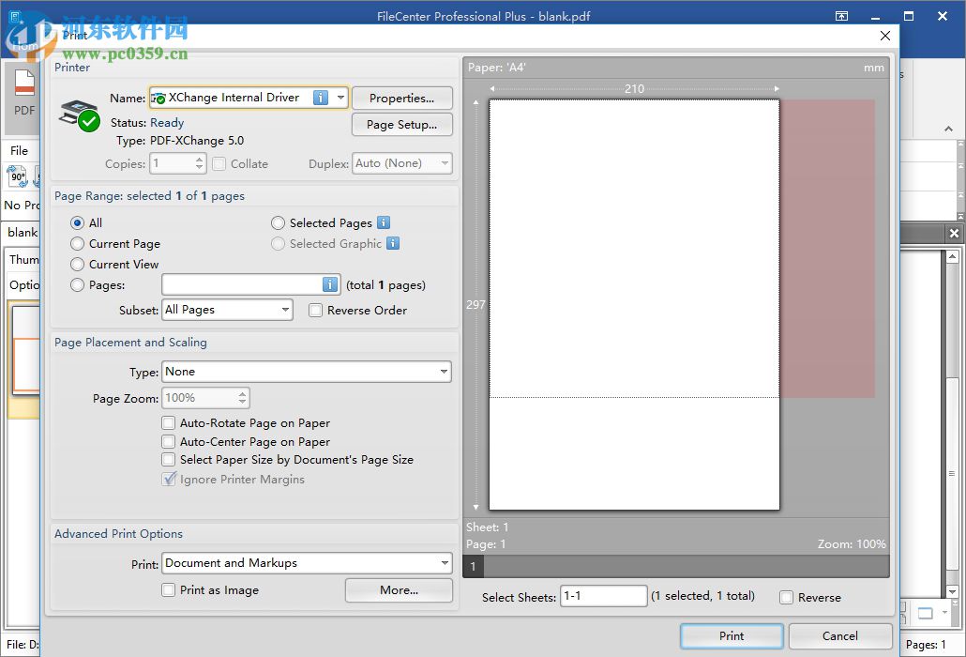Click the rotate 90° icon in main window
Image resolution: width=966 pixels, height=657 pixels.
[17, 176]
